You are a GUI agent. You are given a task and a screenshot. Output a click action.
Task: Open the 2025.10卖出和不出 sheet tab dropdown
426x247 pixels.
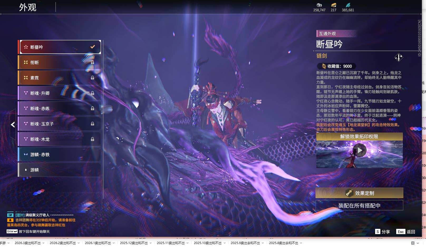[224, 243]
